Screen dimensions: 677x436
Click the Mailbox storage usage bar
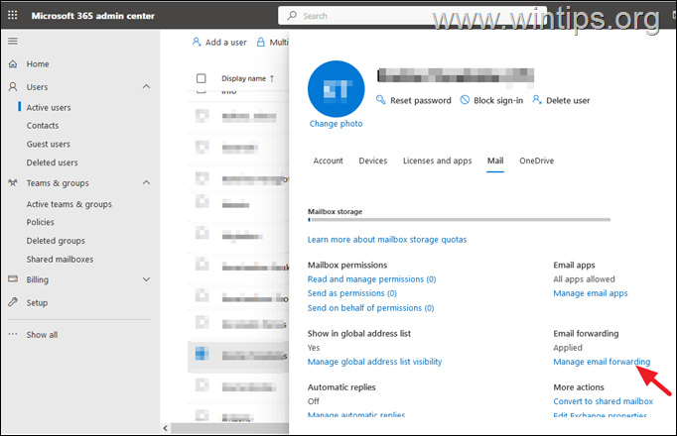[x=459, y=220]
